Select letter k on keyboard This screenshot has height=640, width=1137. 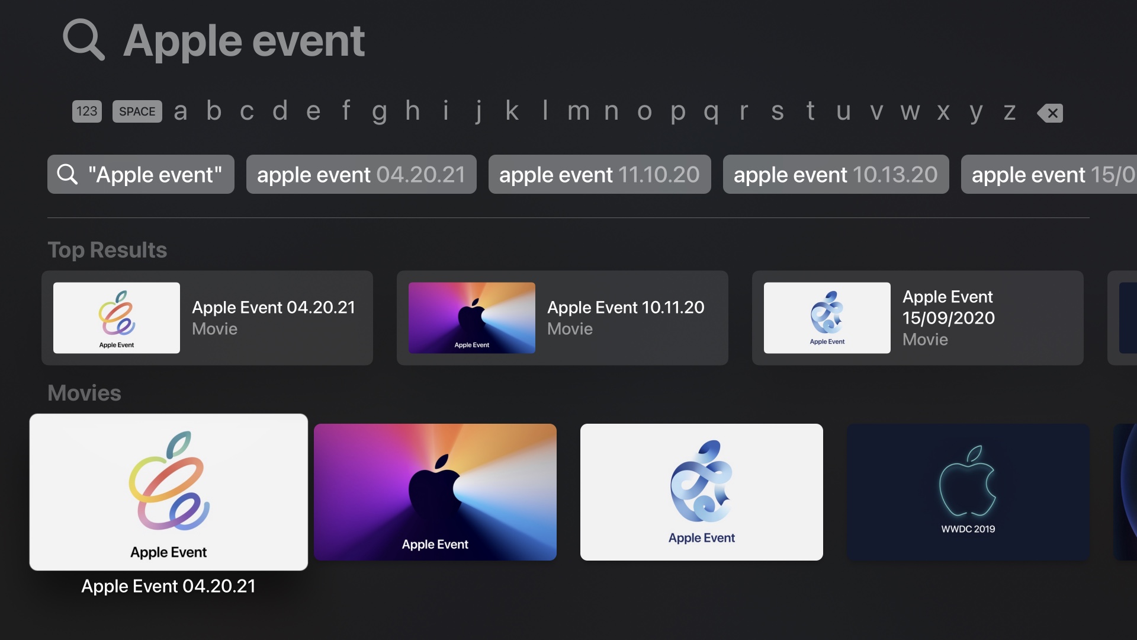512,111
